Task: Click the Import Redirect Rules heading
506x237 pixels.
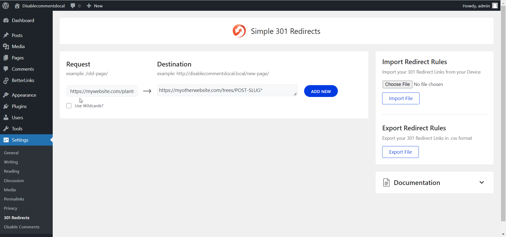Action: [415, 62]
